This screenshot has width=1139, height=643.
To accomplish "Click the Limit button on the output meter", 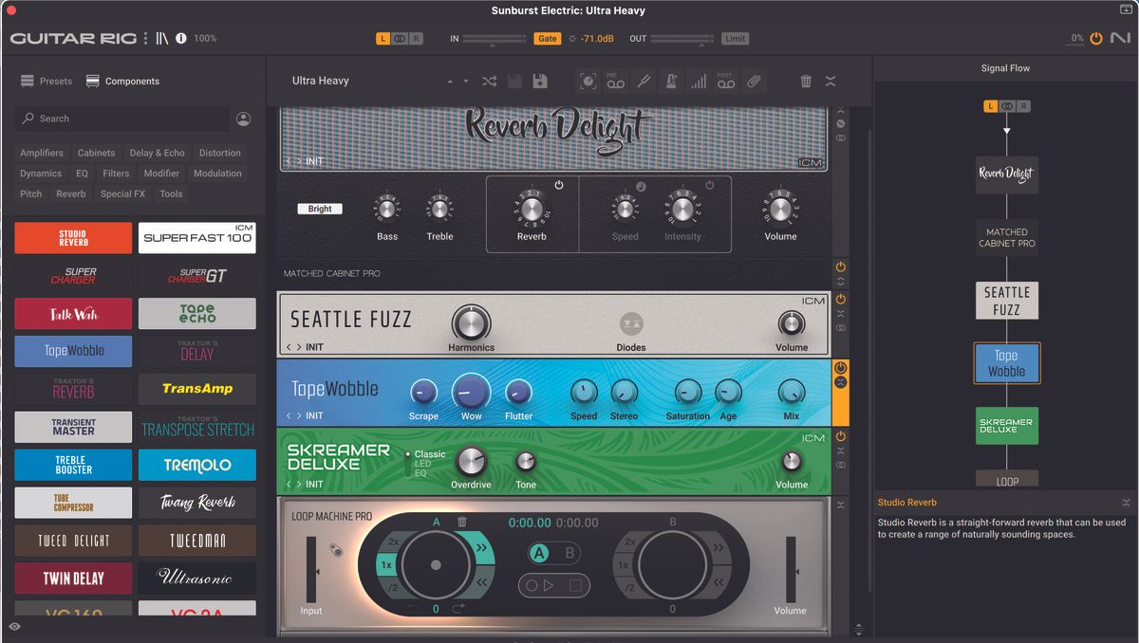I will tap(738, 38).
